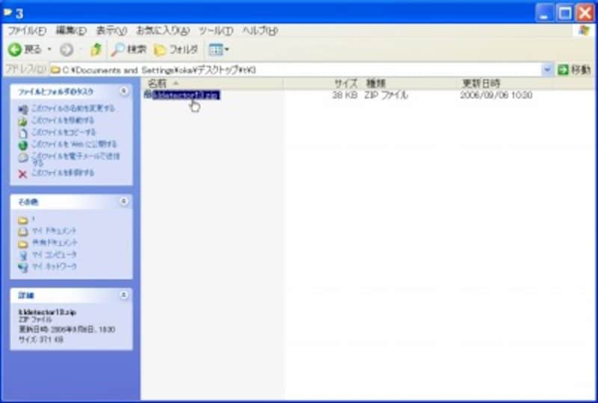Click publish this file to Web link

coord(74,144)
